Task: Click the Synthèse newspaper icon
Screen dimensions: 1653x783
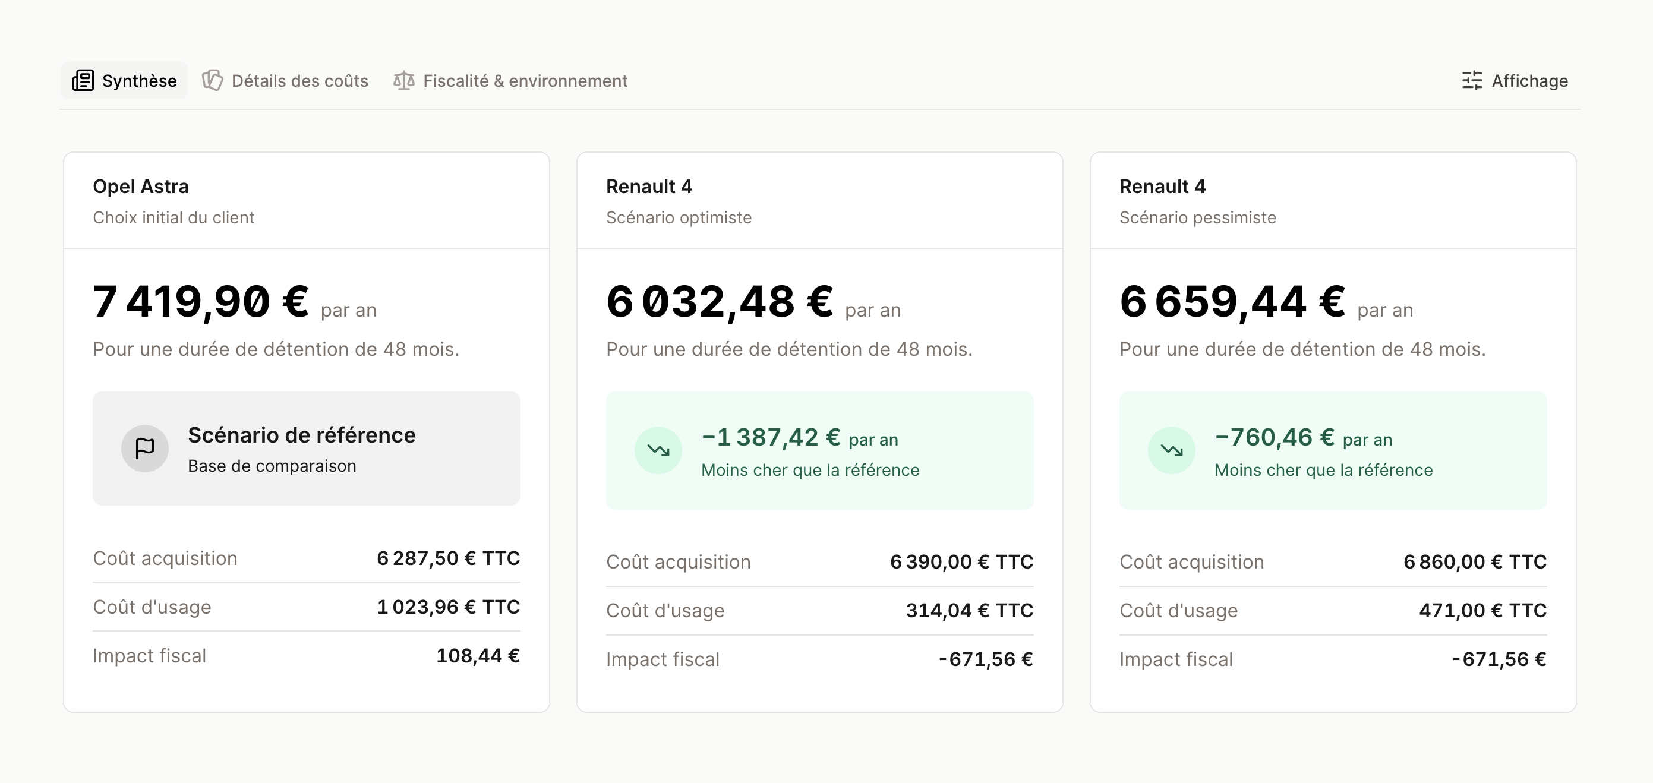Action: point(83,81)
